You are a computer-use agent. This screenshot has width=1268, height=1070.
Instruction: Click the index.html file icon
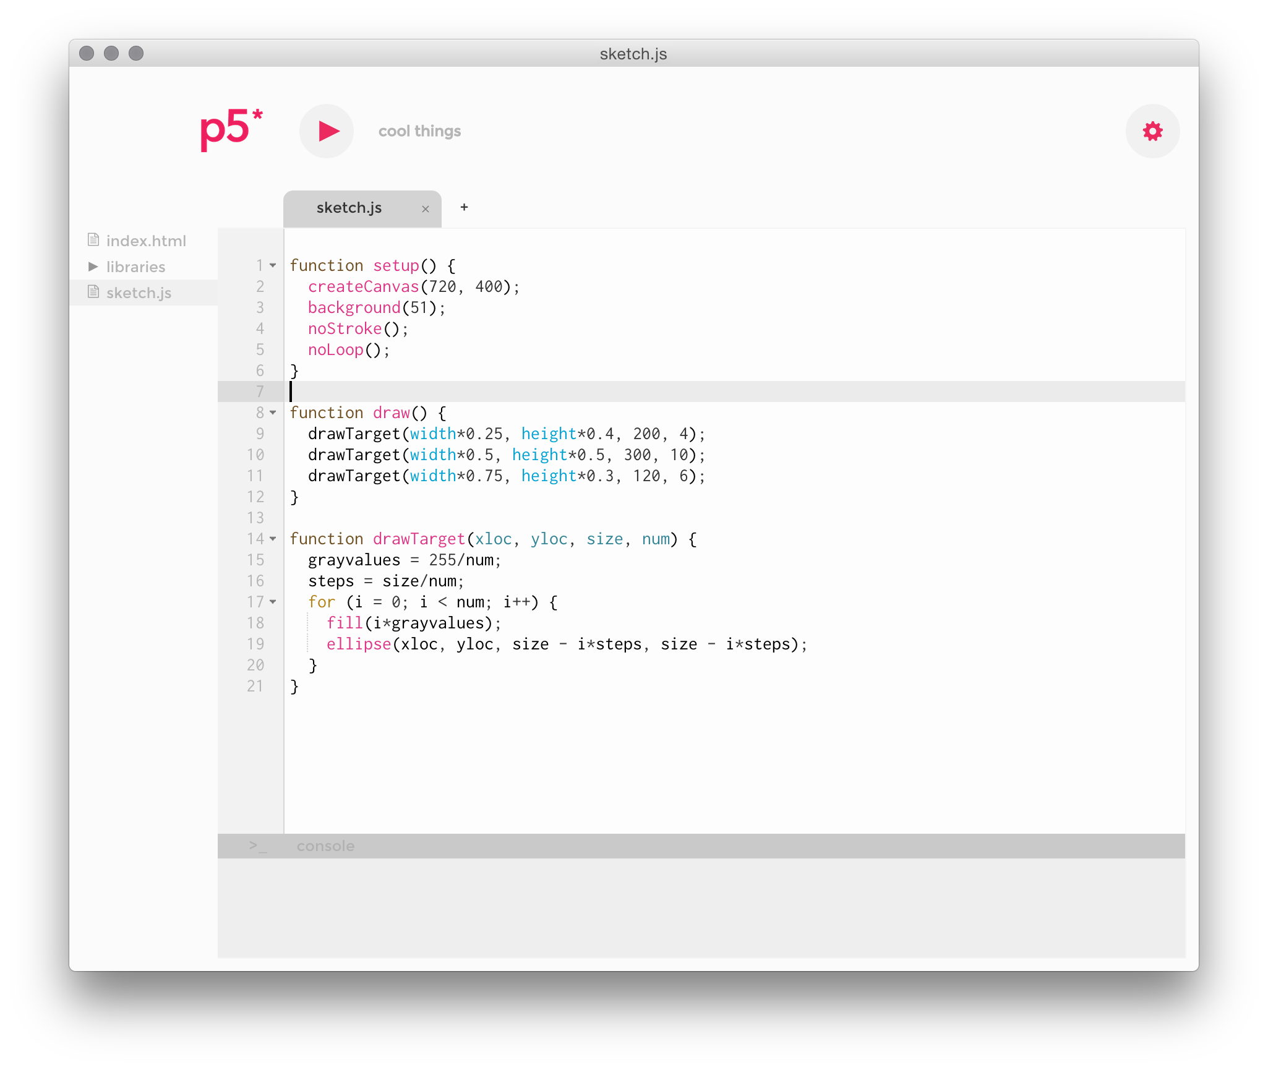pyautogui.click(x=93, y=240)
